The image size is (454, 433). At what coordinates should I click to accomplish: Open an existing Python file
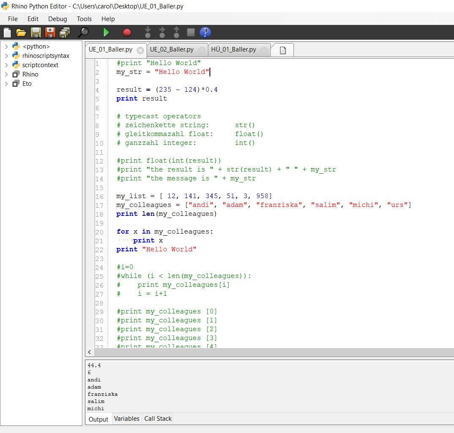point(21,33)
